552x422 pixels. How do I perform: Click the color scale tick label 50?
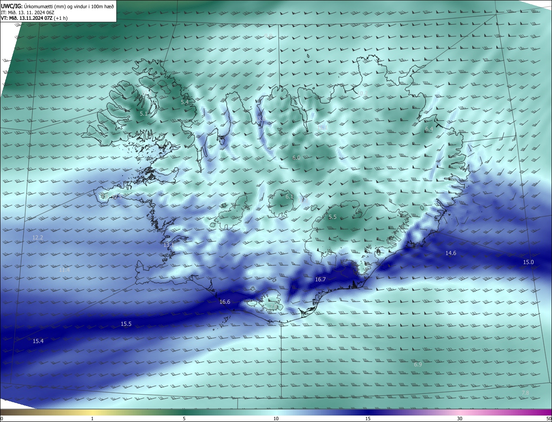(549, 419)
